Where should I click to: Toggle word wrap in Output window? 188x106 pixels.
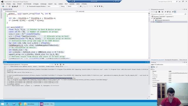click(63, 64)
